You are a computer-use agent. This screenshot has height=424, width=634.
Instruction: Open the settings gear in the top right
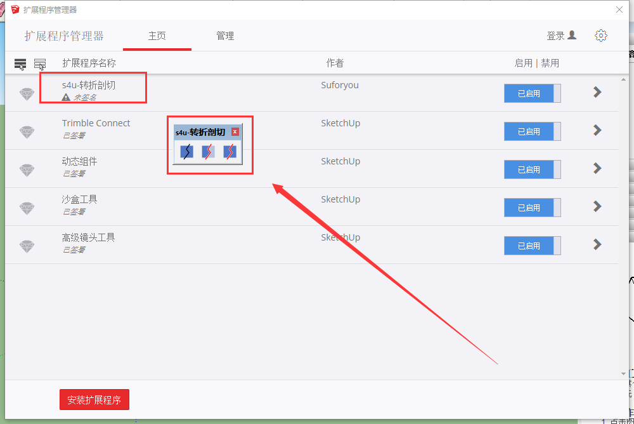click(601, 36)
